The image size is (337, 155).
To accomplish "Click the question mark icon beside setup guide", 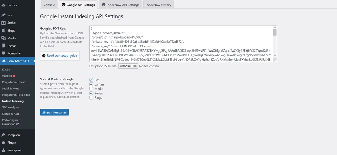I will coord(44,56).
